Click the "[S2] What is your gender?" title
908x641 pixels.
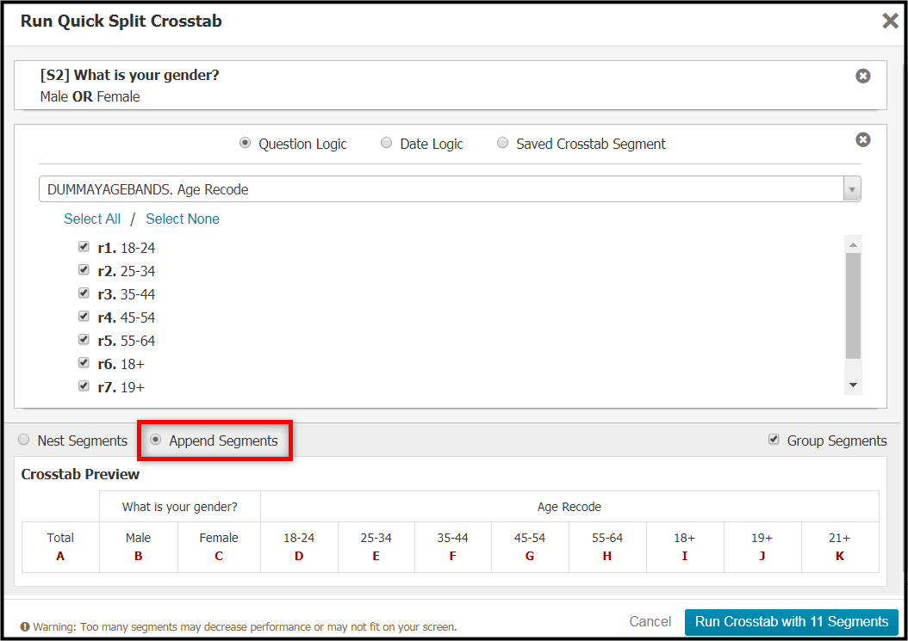coord(130,75)
